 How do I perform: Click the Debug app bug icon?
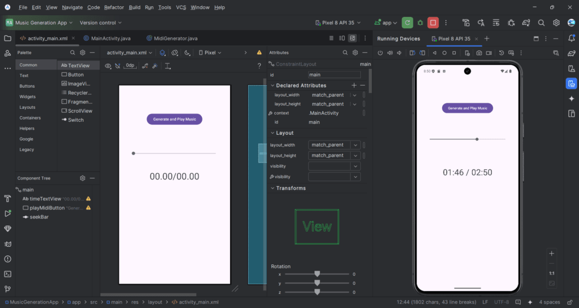[420, 23]
